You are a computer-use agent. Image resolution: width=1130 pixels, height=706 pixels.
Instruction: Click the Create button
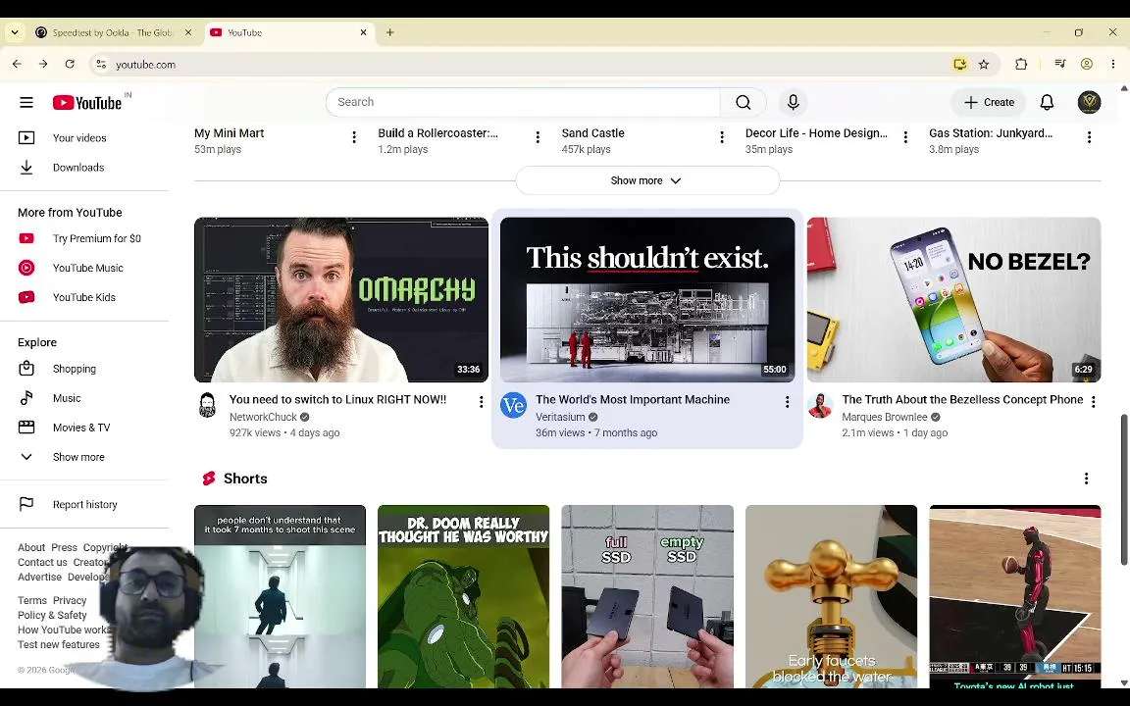pyautogui.click(x=989, y=102)
